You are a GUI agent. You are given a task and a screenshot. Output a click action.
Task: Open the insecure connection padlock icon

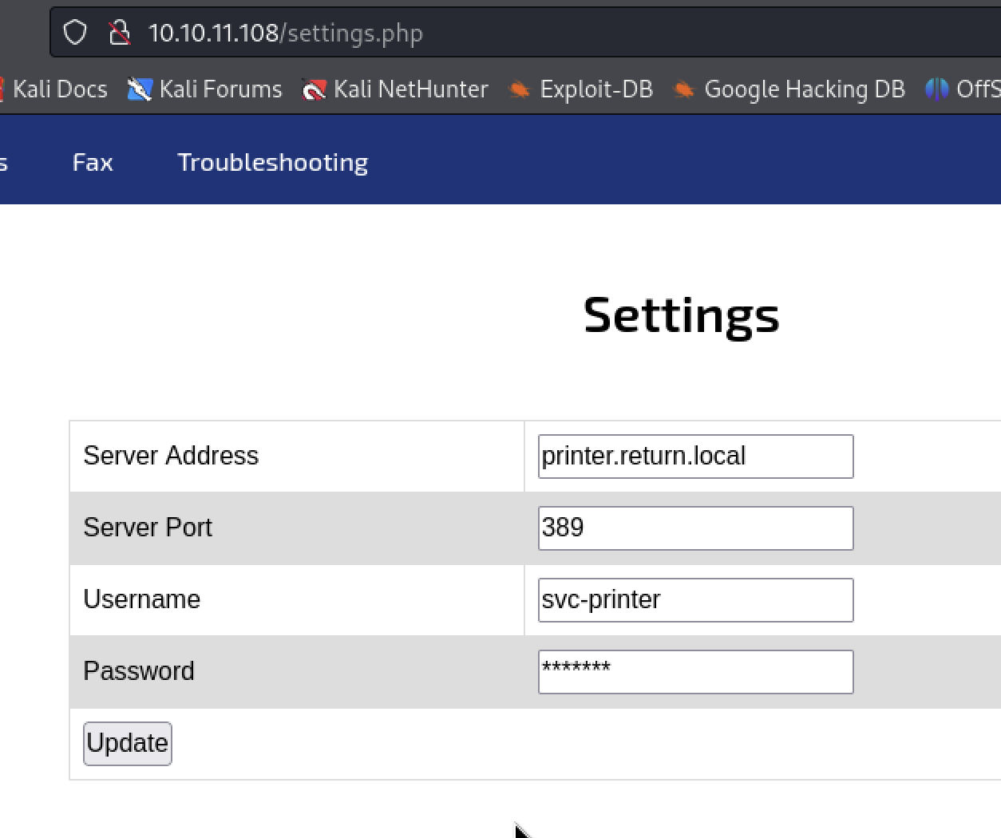[x=120, y=33]
